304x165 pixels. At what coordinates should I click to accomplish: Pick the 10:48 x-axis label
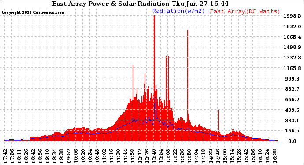97,156
